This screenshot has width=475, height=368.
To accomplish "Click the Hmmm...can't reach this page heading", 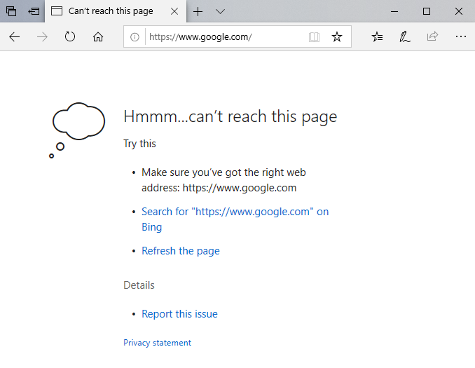I will tap(230, 116).
